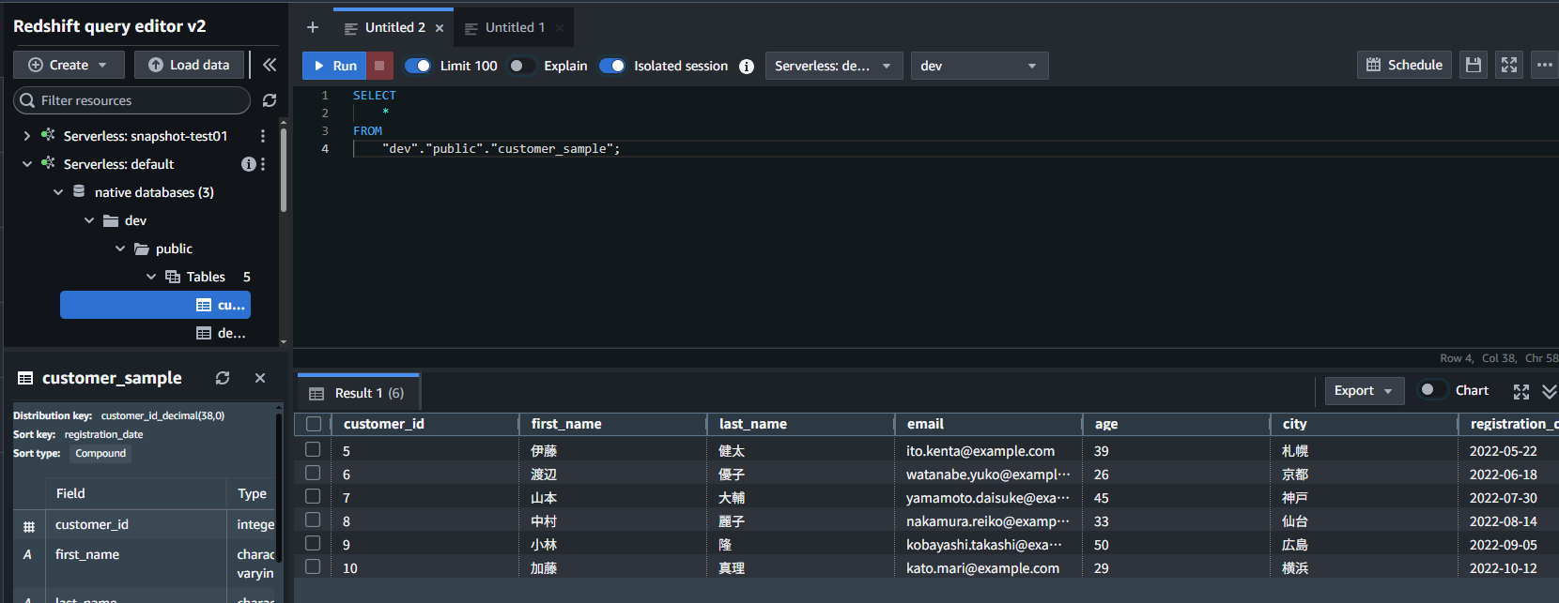This screenshot has width=1559, height=603.
Task: Run the query
Action: pos(334,66)
